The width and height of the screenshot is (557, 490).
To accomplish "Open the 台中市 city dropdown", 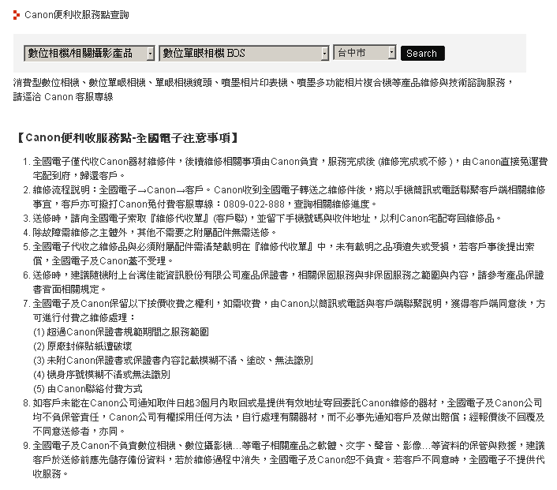I will (x=364, y=53).
